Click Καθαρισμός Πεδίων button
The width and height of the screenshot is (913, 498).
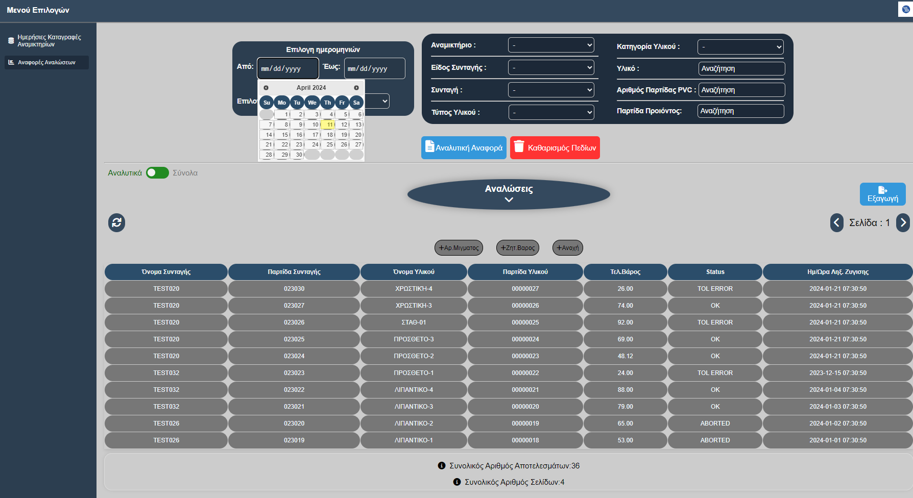[555, 147]
